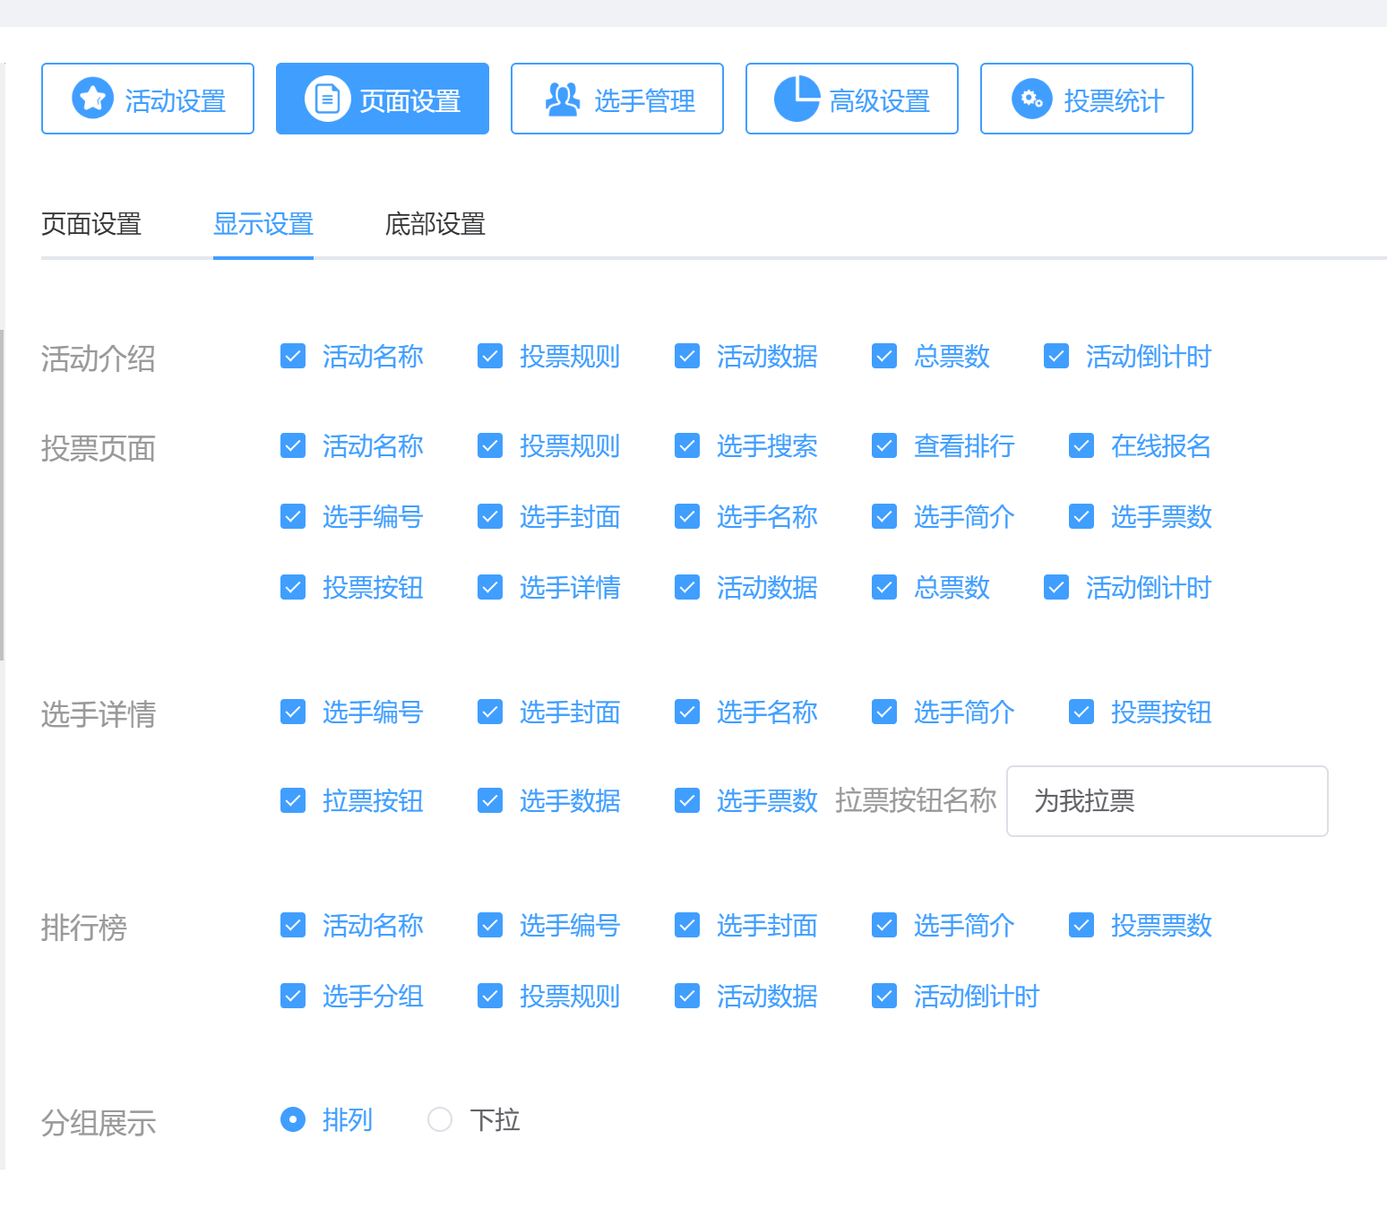Click the pie chart icon in 高级设置
Image resolution: width=1387 pixels, height=1226 pixels.
[797, 99]
